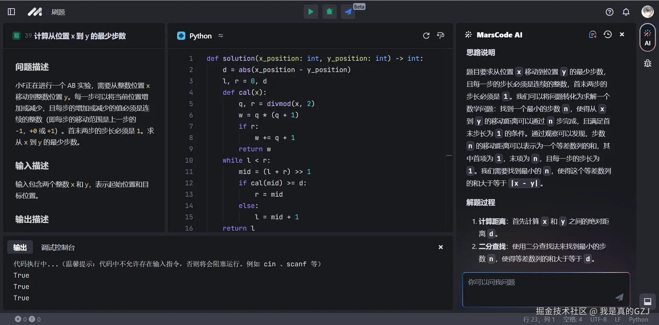
Task: Run the code with the green play icon
Action: (311, 11)
